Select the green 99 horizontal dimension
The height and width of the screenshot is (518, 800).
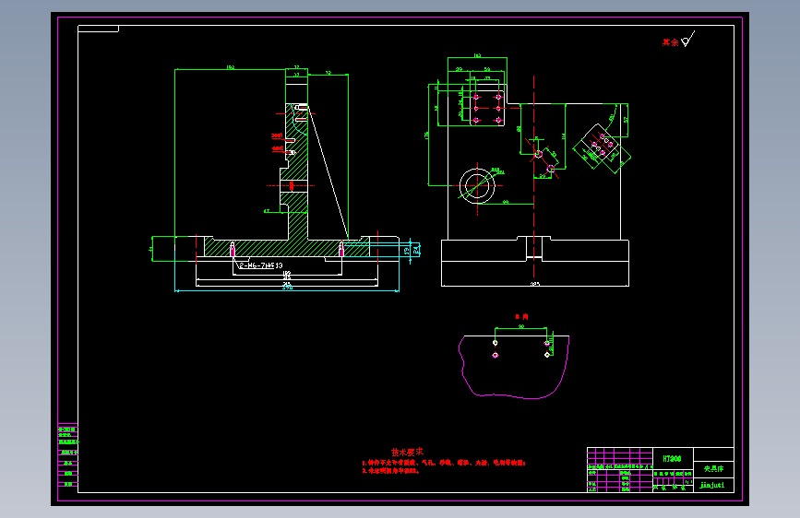coord(505,202)
